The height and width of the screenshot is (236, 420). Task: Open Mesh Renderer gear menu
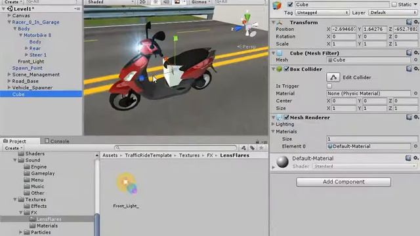tap(416, 117)
